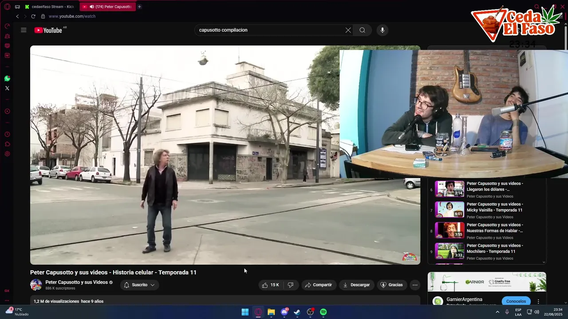Viewport: 568px width, 319px height.
Task: Play playlist item Llegaron los dólares
Action: tap(487, 189)
